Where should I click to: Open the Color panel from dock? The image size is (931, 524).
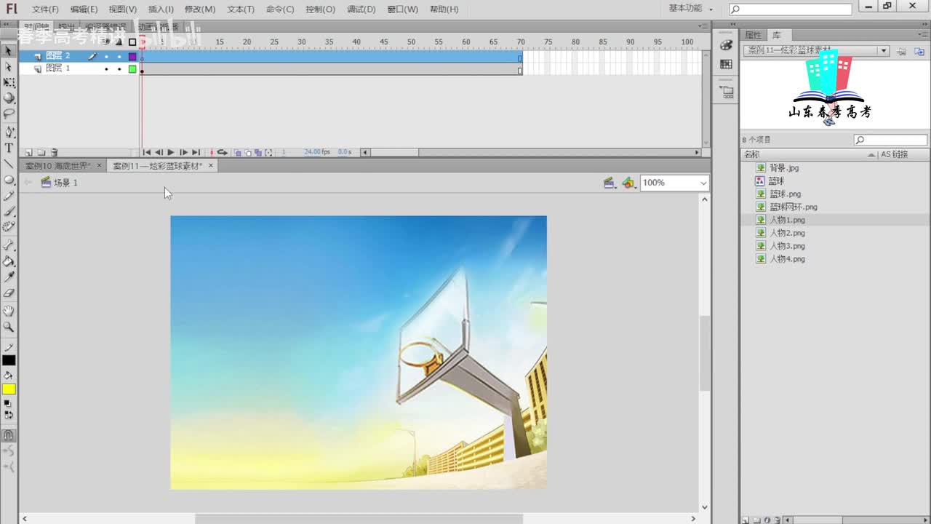(726, 45)
